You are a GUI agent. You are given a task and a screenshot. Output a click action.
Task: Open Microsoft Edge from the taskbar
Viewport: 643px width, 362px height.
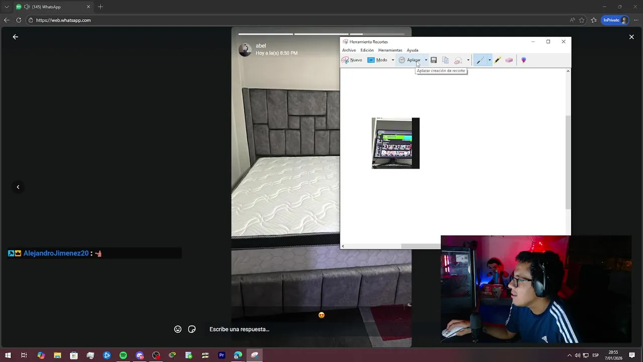(x=238, y=355)
